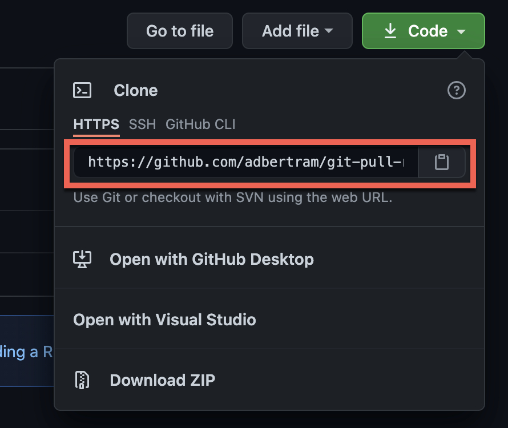The height and width of the screenshot is (428, 508).
Task: Click the zip file icon
Action: pyautogui.click(x=82, y=380)
